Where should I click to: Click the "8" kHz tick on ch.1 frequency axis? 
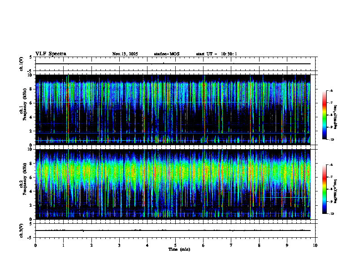[31, 89]
